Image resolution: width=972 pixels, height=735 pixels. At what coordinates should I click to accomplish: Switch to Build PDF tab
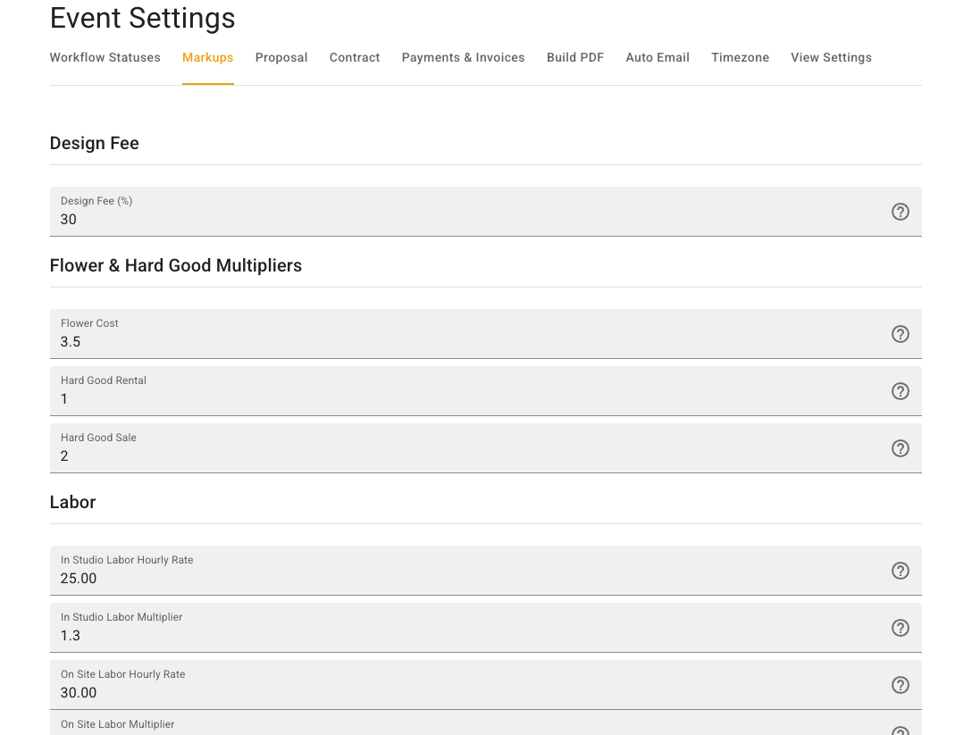click(x=575, y=58)
